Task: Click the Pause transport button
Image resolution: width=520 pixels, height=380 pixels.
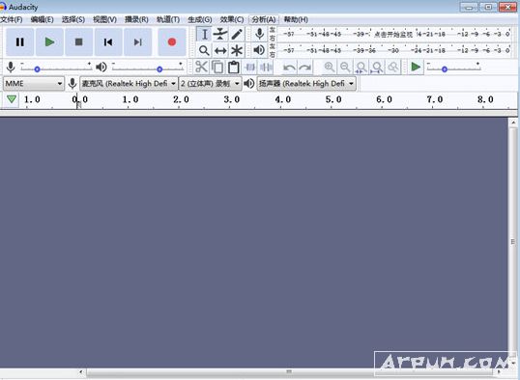Action: pyautogui.click(x=20, y=42)
